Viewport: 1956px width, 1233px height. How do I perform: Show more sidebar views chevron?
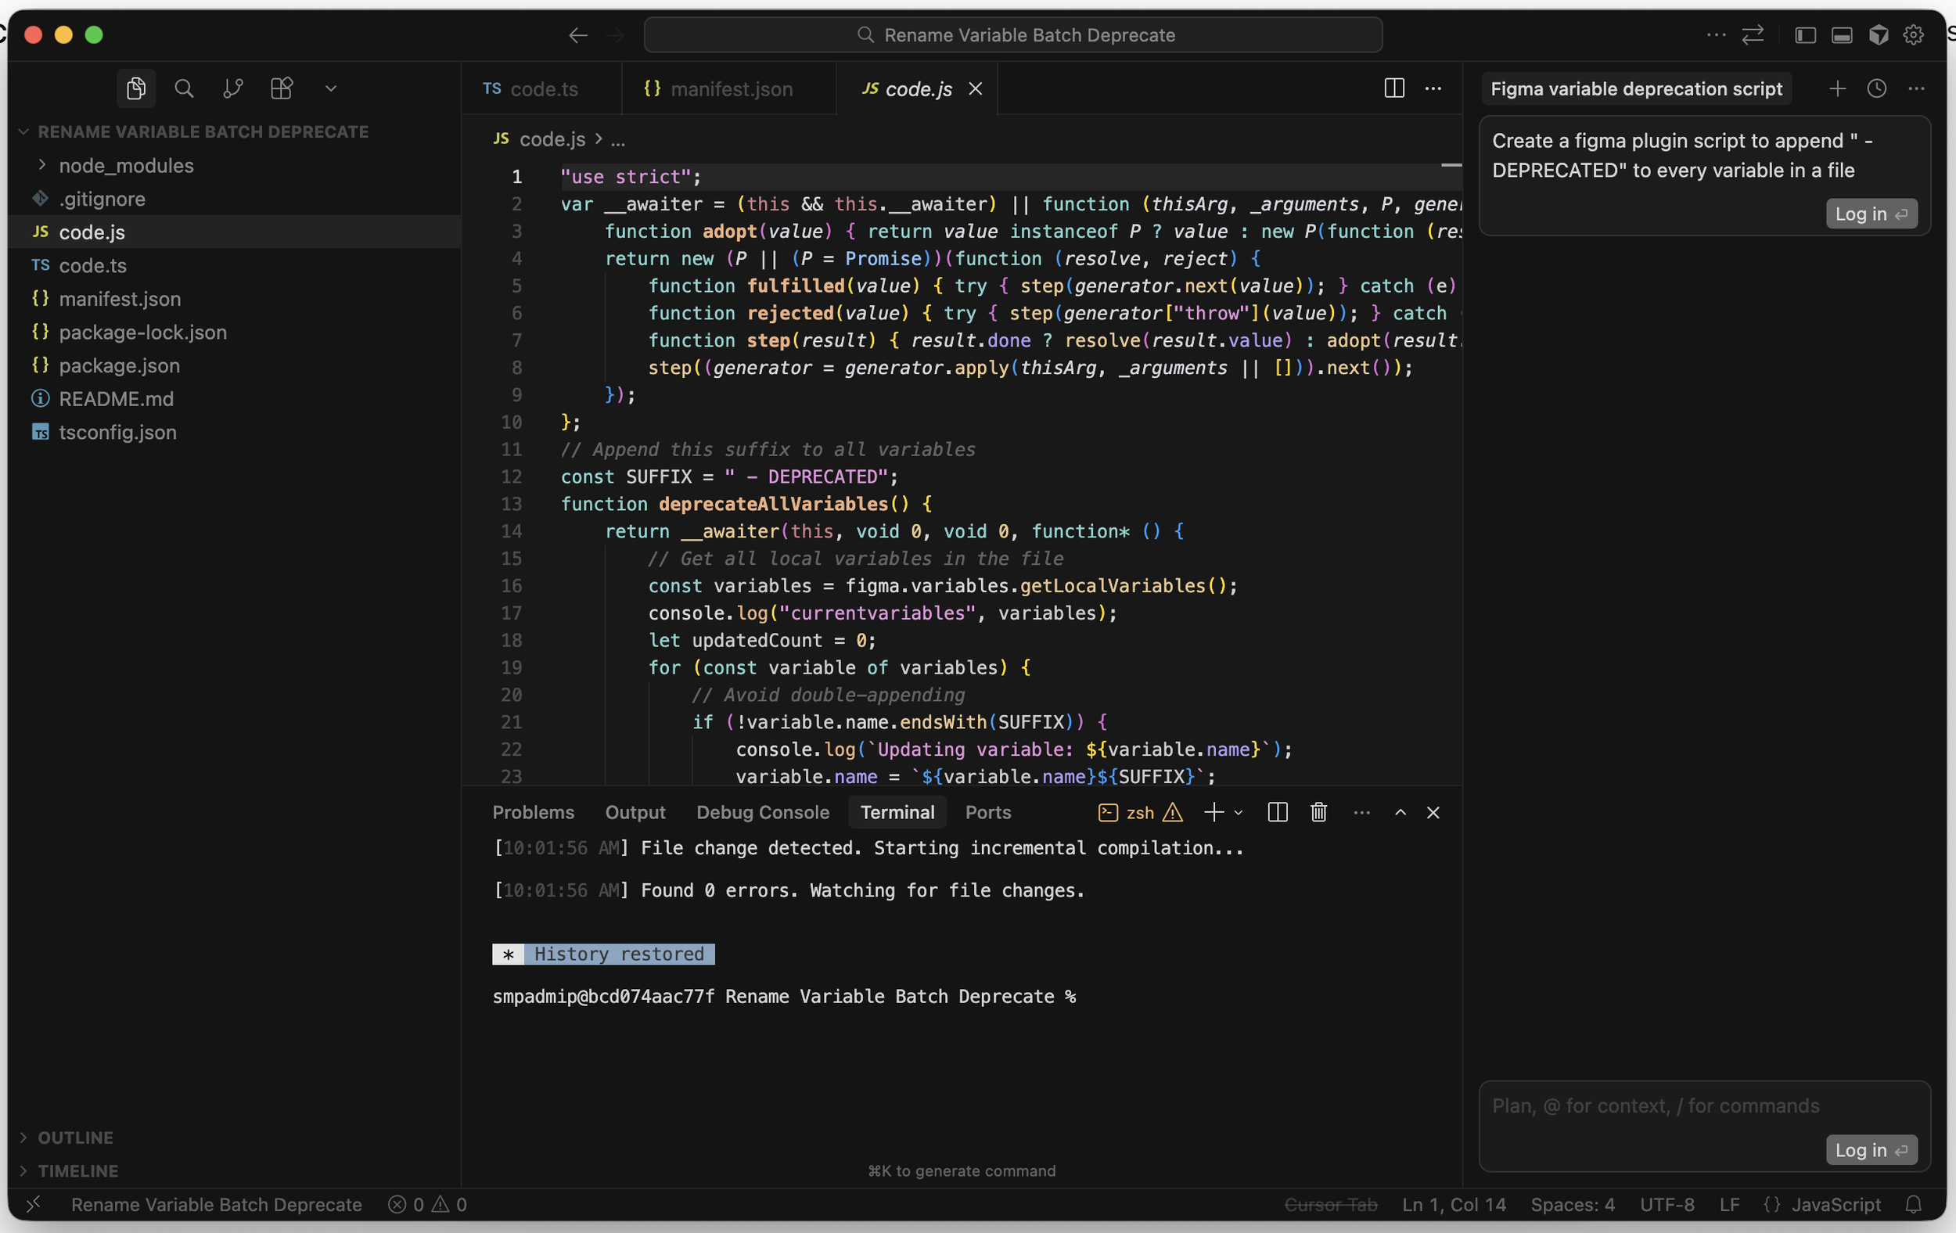[x=331, y=88]
